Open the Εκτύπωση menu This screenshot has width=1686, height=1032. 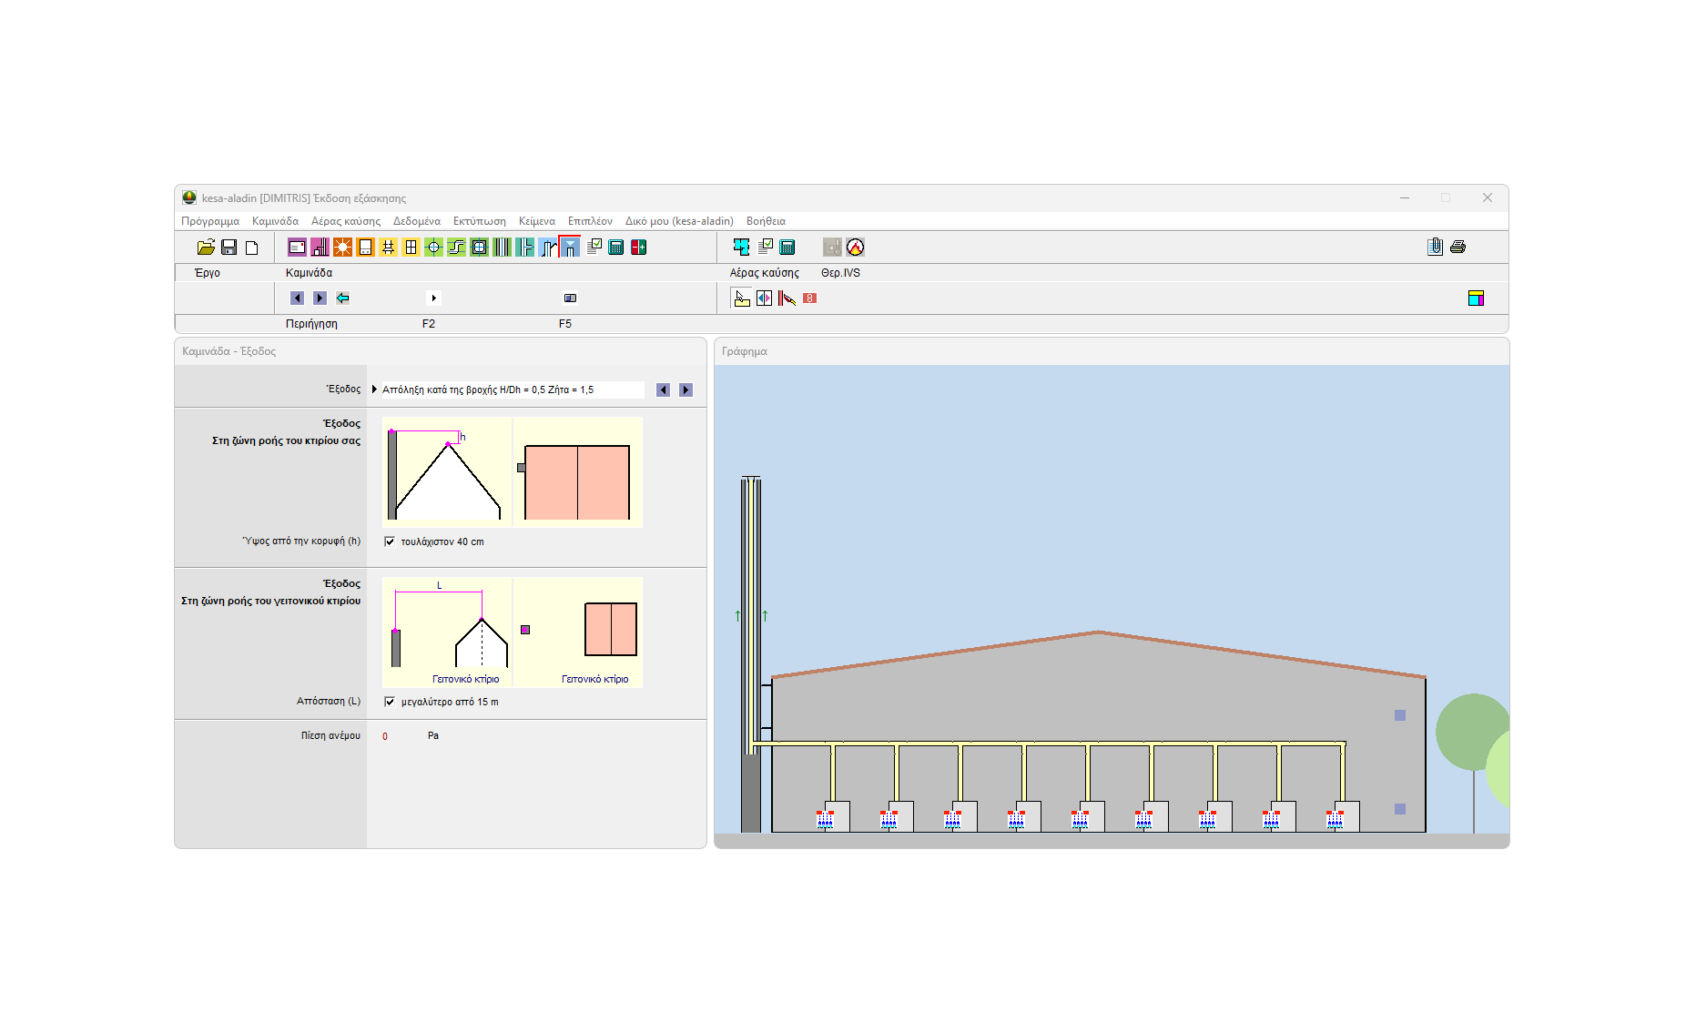coord(480,221)
